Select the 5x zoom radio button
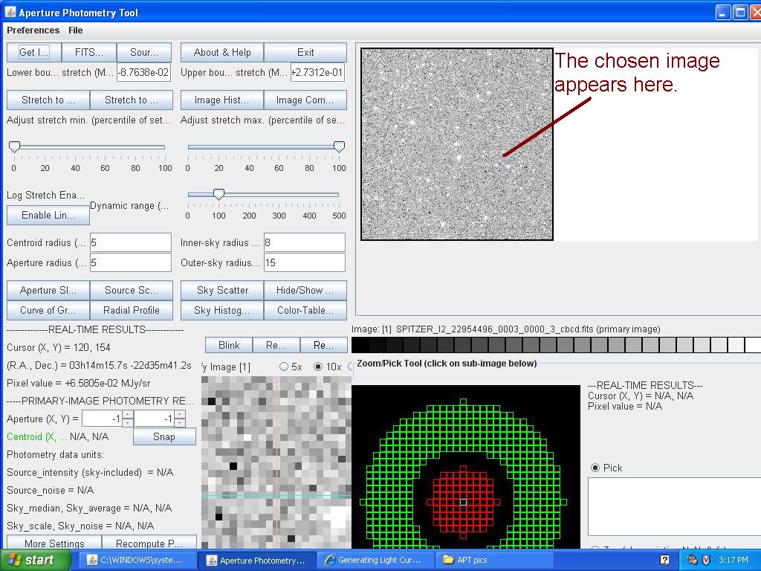 click(284, 367)
